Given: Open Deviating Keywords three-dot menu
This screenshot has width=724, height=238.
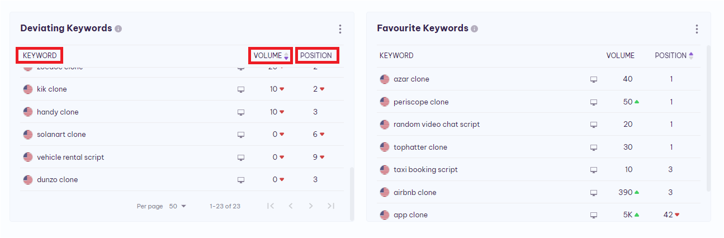Looking at the screenshot, I should click(340, 29).
